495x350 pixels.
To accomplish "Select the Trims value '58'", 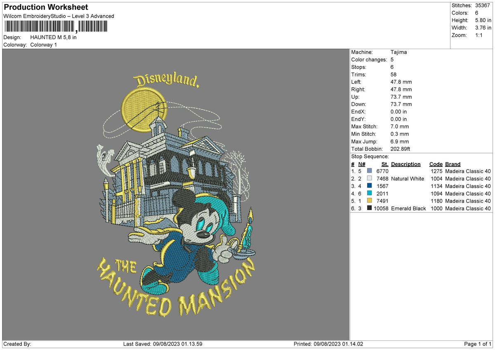I will click(394, 75).
